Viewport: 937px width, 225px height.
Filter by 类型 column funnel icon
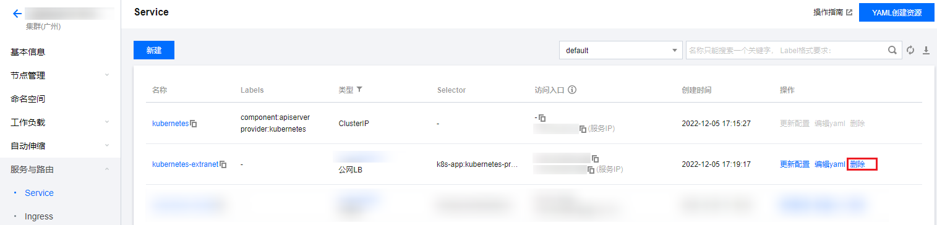[359, 90]
